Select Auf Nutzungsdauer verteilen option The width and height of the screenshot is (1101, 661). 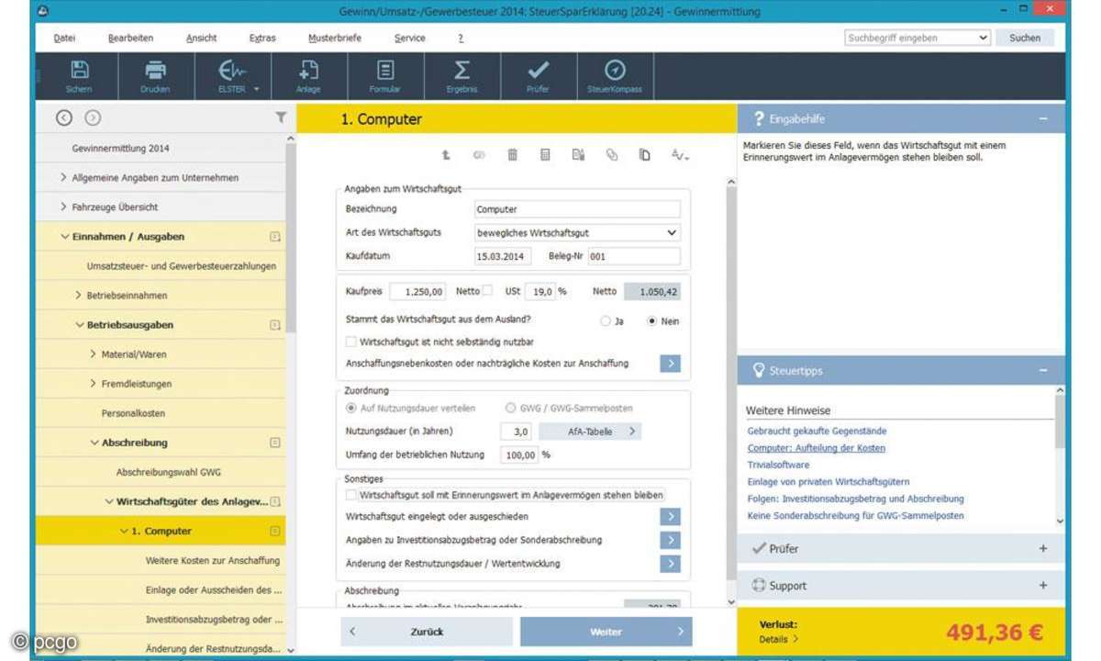point(350,407)
